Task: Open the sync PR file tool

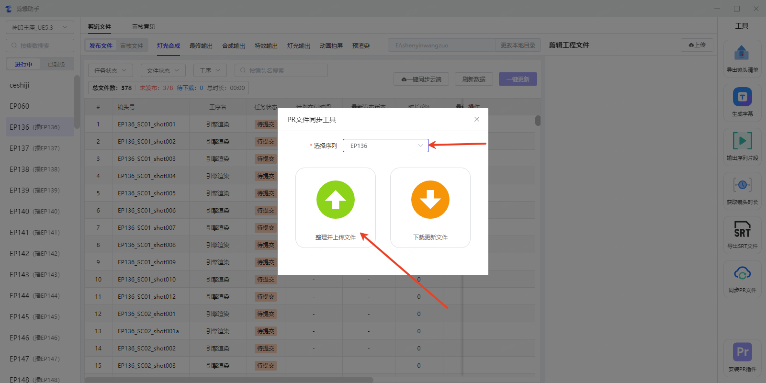Action: pyautogui.click(x=742, y=274)
